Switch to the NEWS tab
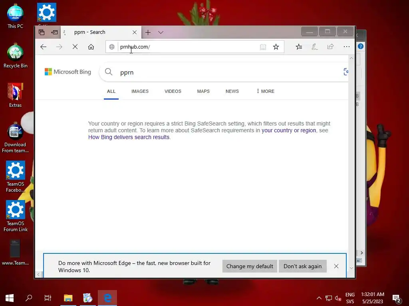Image resolution: width=409 pixels, height=306 pixels. pos(232,91)
